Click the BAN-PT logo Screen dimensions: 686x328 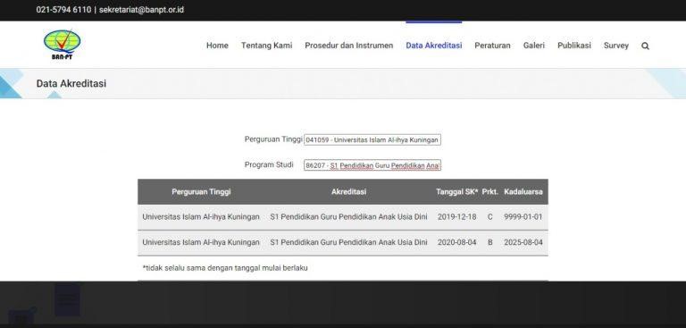click(x=63, y=44)
